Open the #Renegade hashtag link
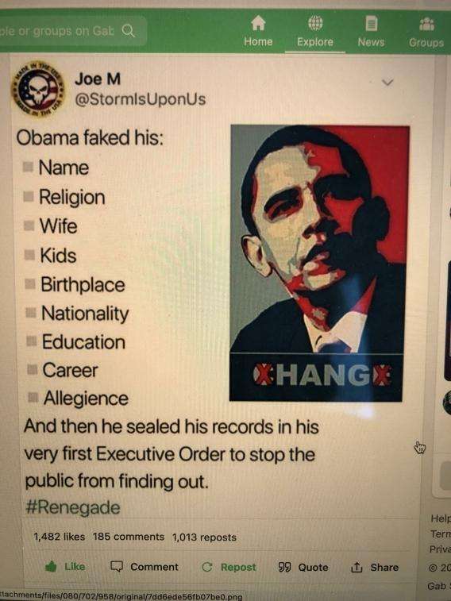 point(72,507)
